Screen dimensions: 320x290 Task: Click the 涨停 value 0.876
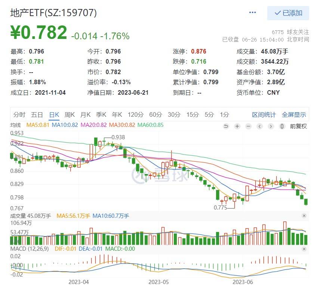[199, 52]
